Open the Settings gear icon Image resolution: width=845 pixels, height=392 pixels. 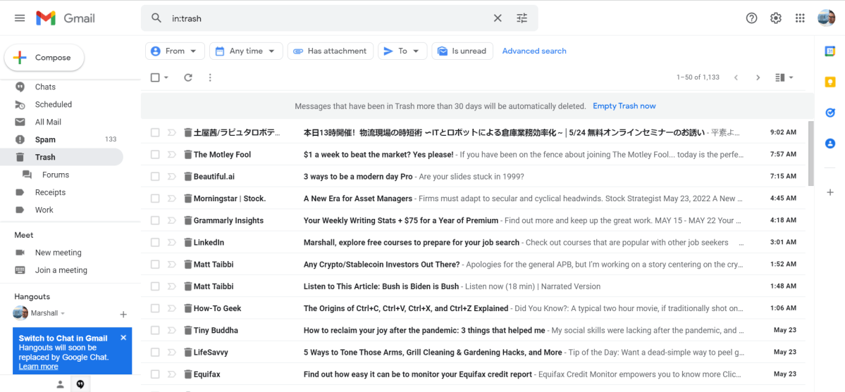(775, 18)
